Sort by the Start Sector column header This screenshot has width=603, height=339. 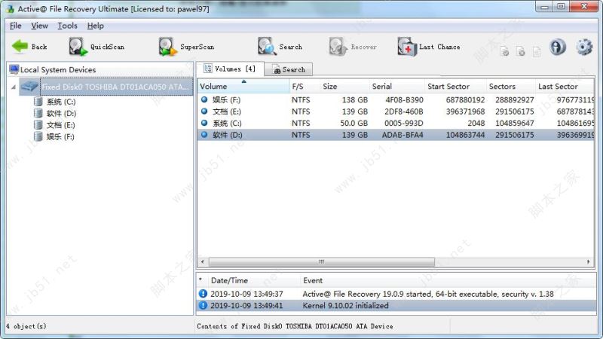(455, 87)
